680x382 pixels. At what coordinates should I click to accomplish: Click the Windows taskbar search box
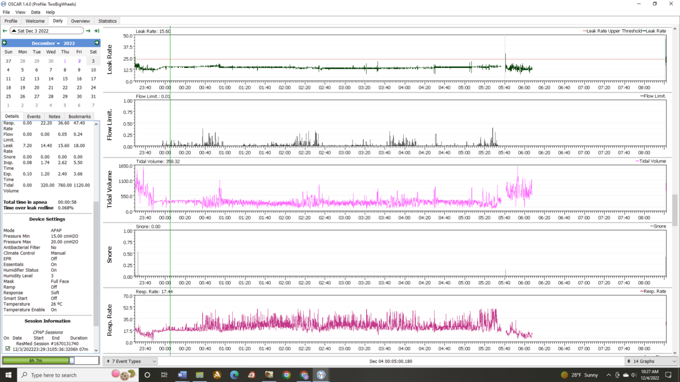click(x=78, y=375)
